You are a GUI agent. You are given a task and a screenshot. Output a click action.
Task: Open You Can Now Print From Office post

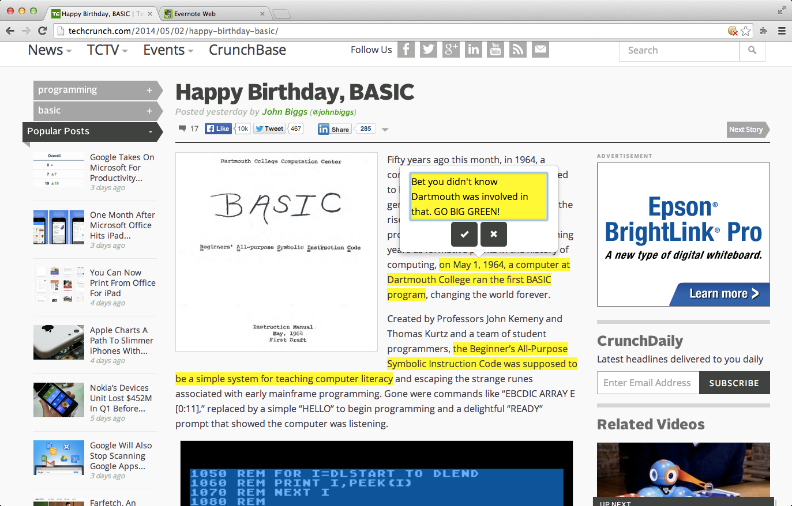point(122,283)
